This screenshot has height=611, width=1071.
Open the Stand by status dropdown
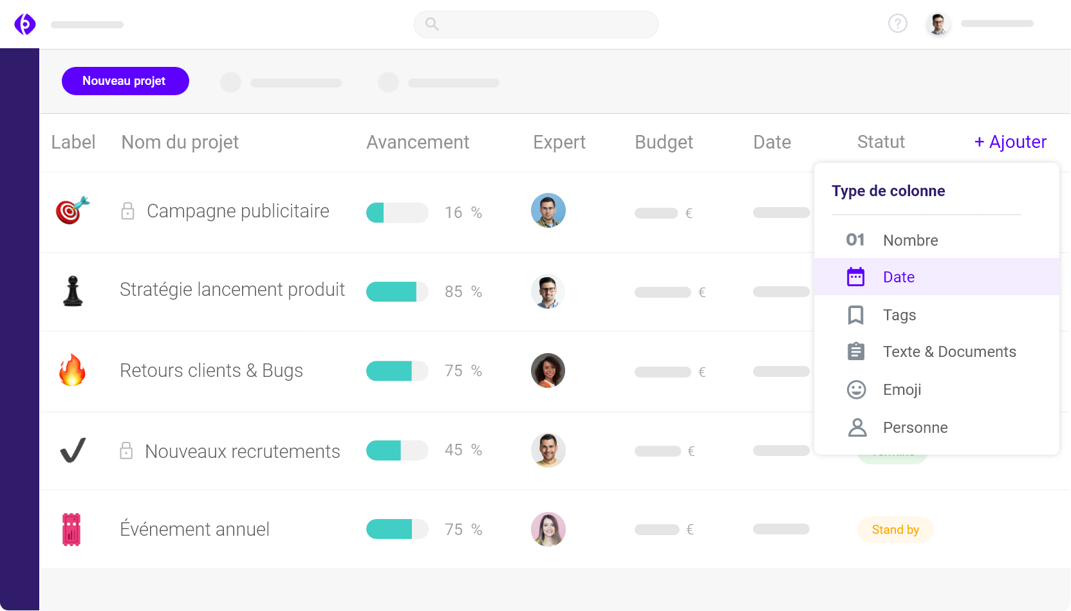[x=895, y=529]
